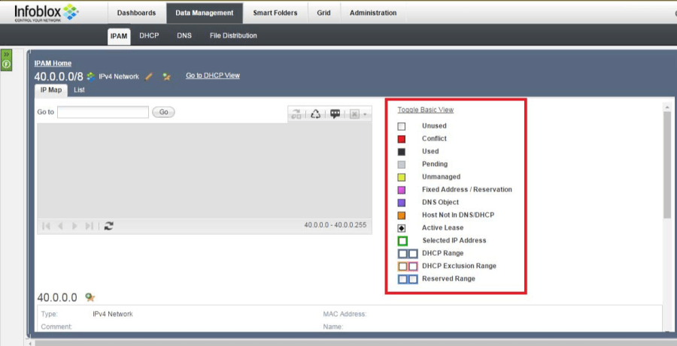This screenshot has height=346, width=677.
Task: Click the Reserved Range legend icon
Action: (408, 278)
